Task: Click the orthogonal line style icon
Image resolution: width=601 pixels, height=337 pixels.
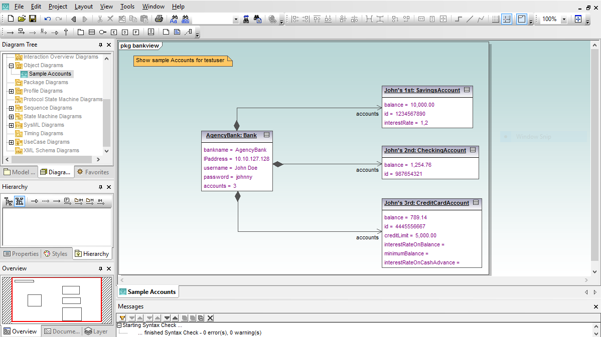Action: click(x=459, y=19)
